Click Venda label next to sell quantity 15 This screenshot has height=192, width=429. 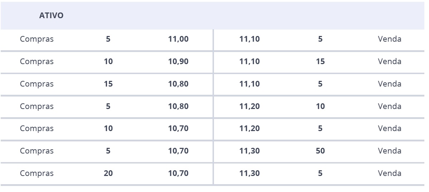[390, 61]
